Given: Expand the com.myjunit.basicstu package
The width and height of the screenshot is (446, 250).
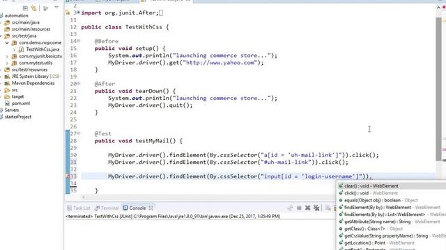Looking at the screenshot, I should [7, 56].
